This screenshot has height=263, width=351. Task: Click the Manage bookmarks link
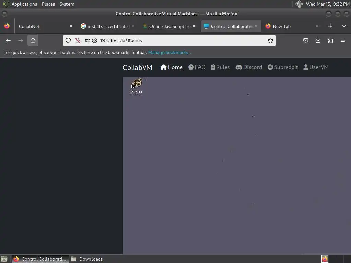point(170,52)
